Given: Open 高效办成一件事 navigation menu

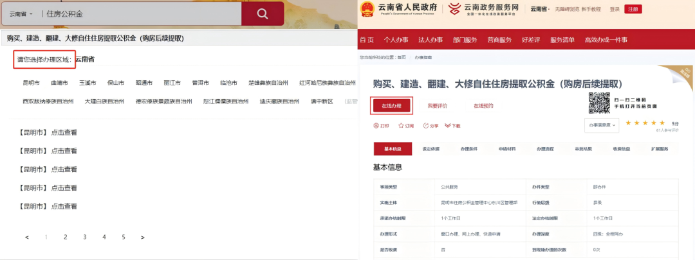Looking at the screenshot, I should (606, 40).
